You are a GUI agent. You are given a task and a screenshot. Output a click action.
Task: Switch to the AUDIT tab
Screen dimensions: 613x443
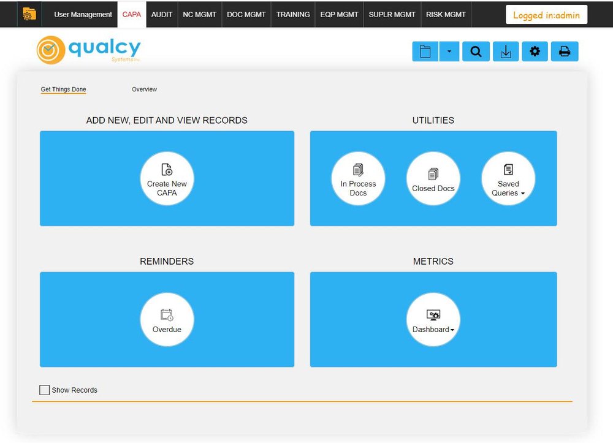tap(161, 14)
